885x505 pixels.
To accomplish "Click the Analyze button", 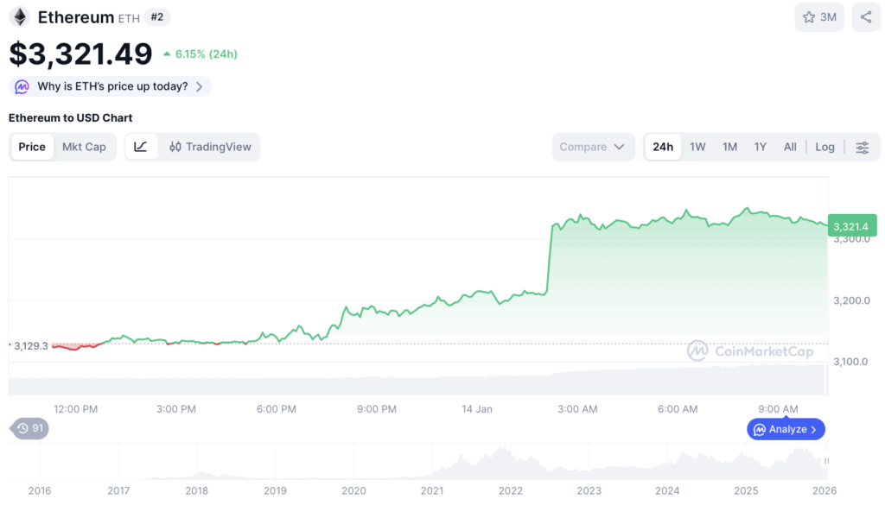I will (x=786, y=429).
